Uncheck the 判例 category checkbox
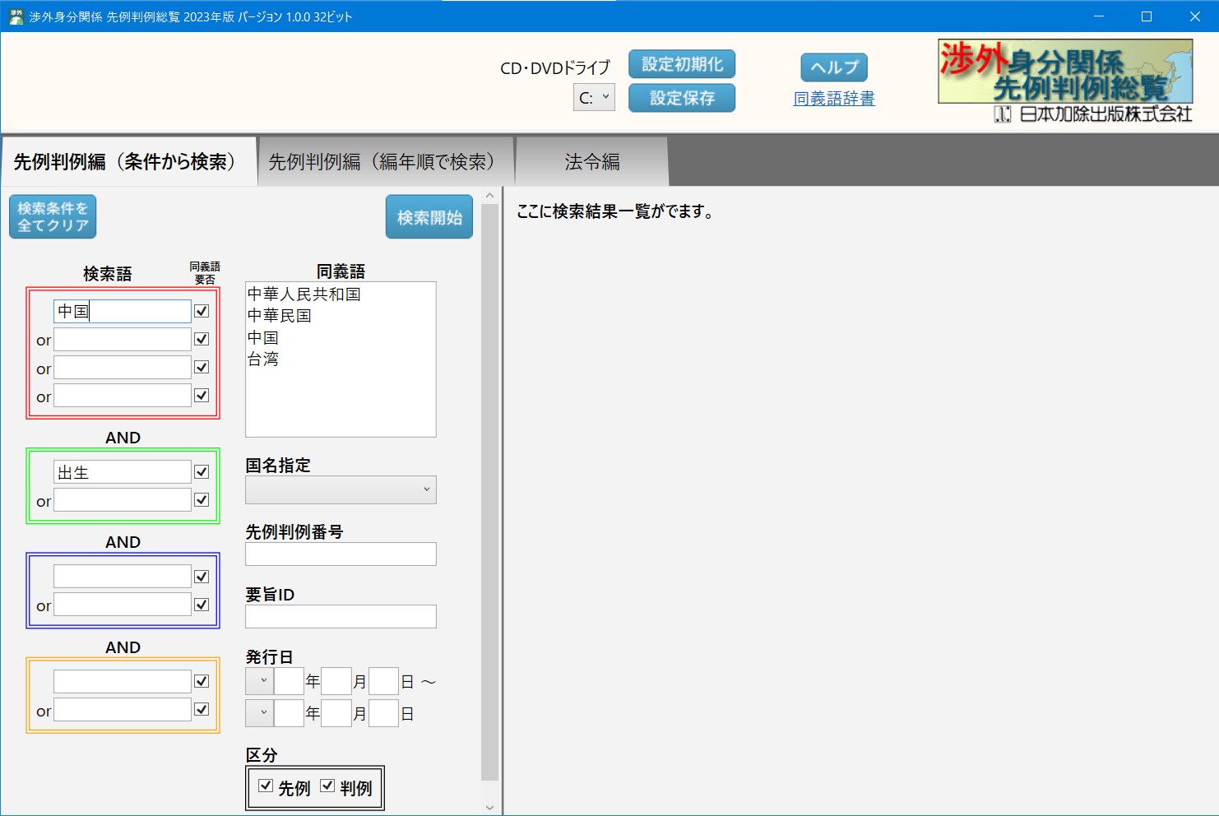This screenshot has height=816, width=1219. pyautogui.click(x=327, y=786)
